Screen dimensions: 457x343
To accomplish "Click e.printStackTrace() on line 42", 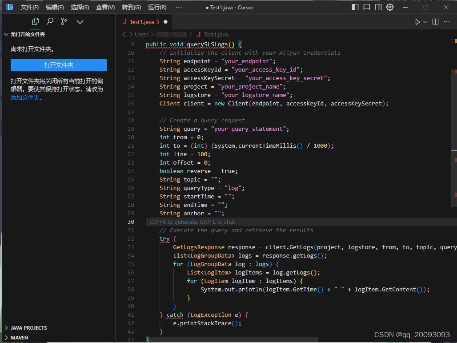I will coord(205,323).
